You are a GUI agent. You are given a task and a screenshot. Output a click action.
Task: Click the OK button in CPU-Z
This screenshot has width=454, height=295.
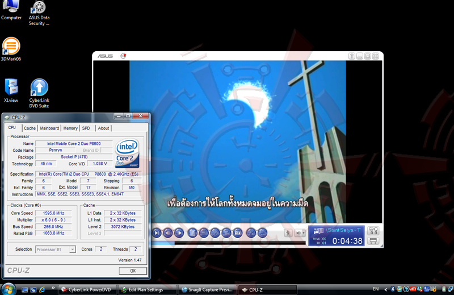tap(133, 271)
